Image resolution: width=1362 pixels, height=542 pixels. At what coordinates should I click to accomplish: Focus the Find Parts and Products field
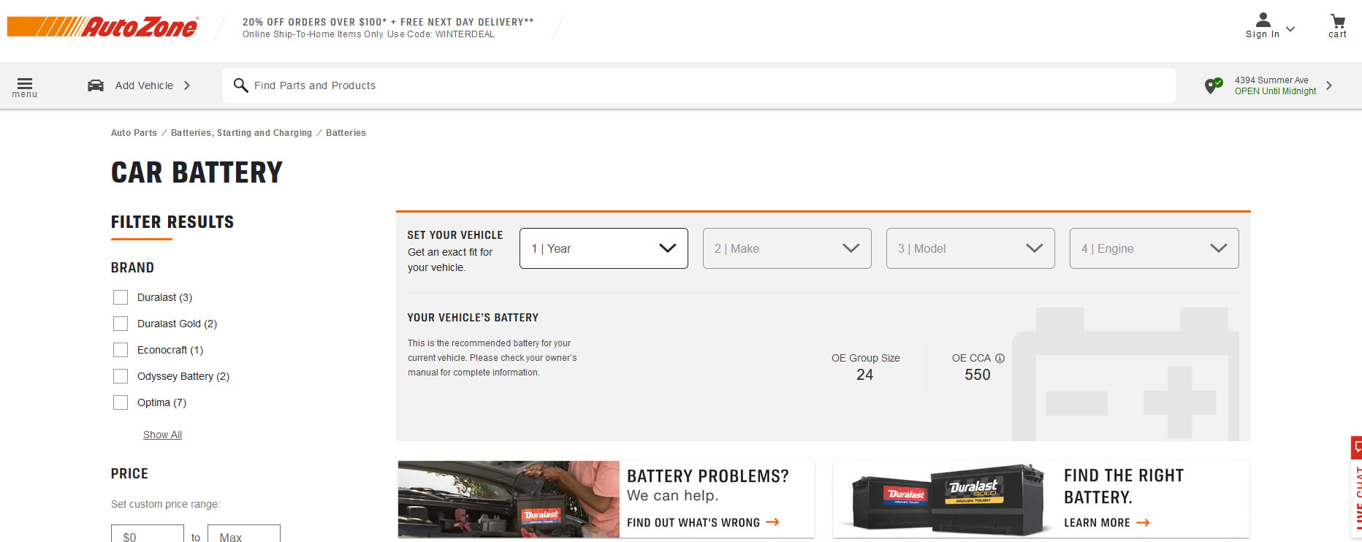click(699, 85)
